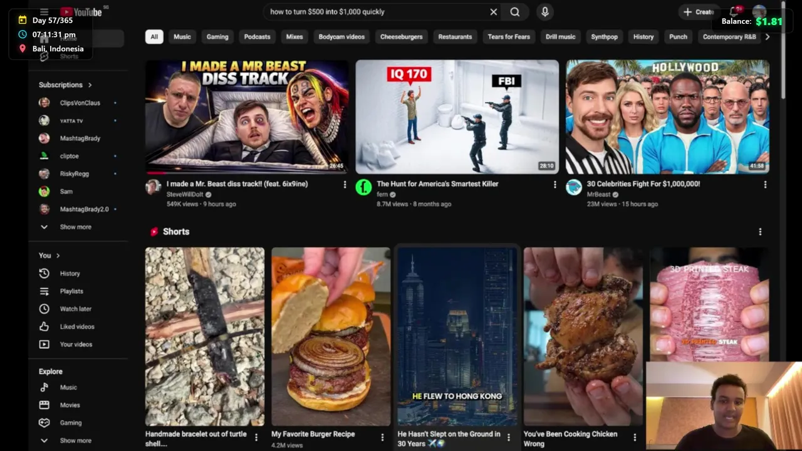Viewport: 802px width, 451px height.
Task: Open Liked videos in the sidebar
Action: (78, 326)
